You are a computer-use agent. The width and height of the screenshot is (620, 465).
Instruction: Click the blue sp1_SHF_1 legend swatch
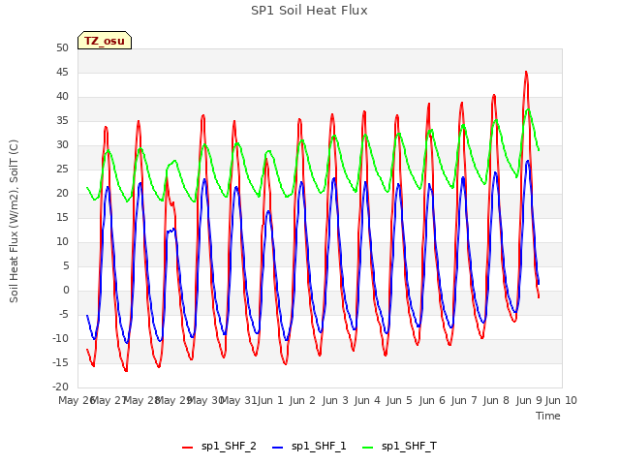pos(278,448)
